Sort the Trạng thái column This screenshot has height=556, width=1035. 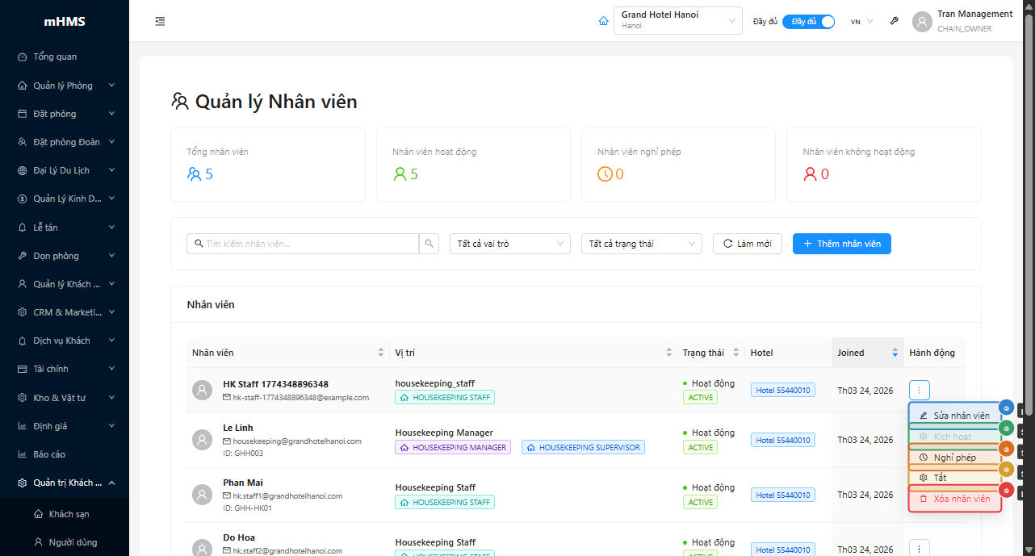point(735,353)
